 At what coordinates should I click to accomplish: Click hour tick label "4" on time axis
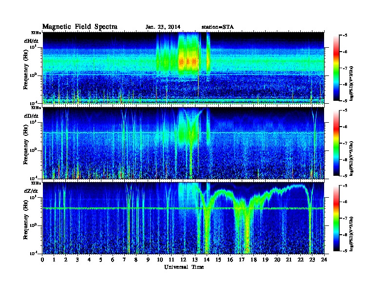tap(89, 260)
